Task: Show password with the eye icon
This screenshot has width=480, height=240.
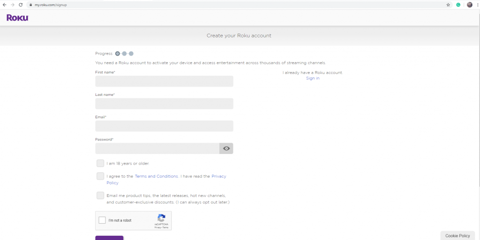Action: (x=226, y=148)
